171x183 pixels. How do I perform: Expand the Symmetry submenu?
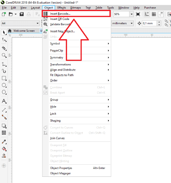(80, 58)
